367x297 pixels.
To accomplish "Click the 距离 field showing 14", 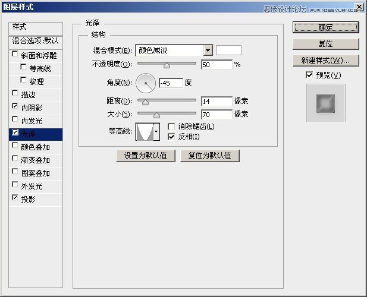I will 217,102.
